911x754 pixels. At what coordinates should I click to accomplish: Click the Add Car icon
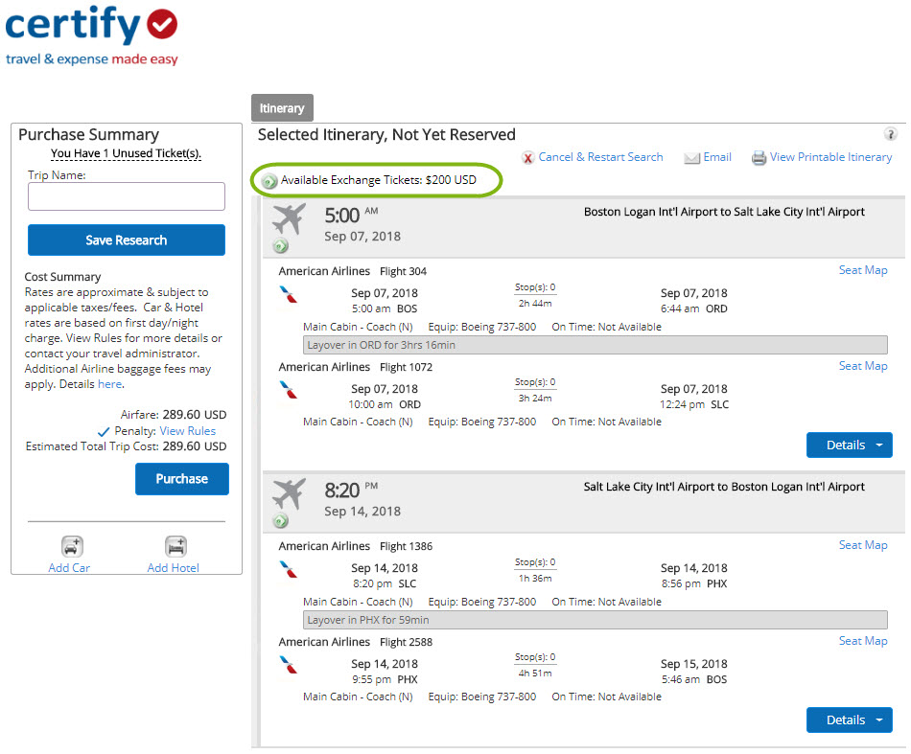click(x=72, y=546)
